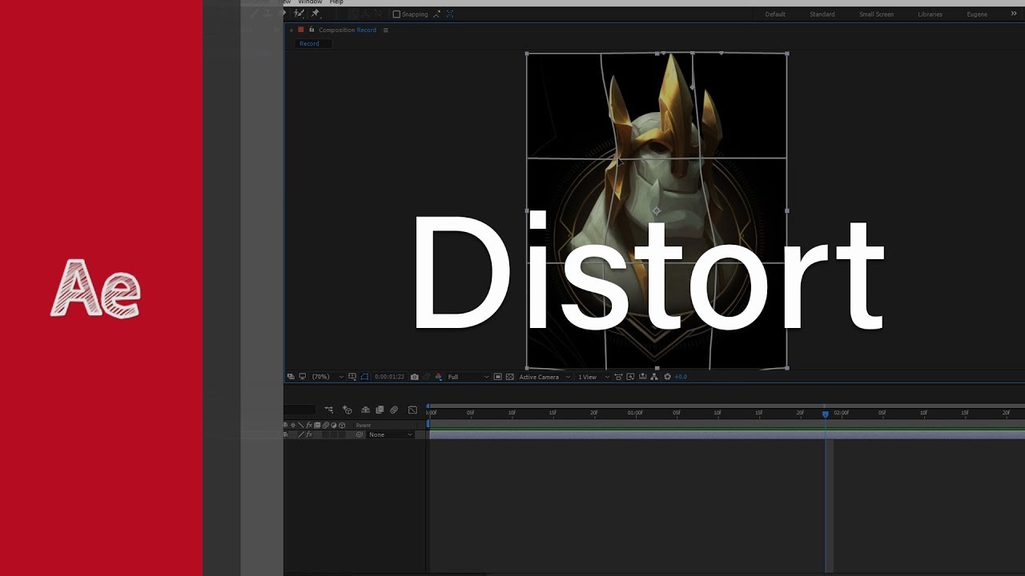Close the Composition Record panel
Viewport: 1025px width, 576px height.
291,30
